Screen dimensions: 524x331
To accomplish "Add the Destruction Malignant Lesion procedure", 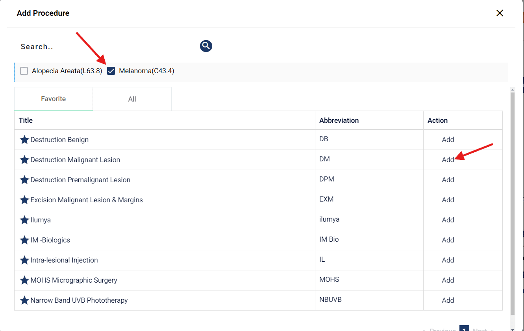I will [x=448, y=160].
